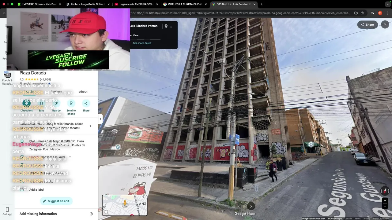
Task: Click the Blvd. Heroes 5 de Mayo address
Action: pyautogui.click(x=57, y=145)
